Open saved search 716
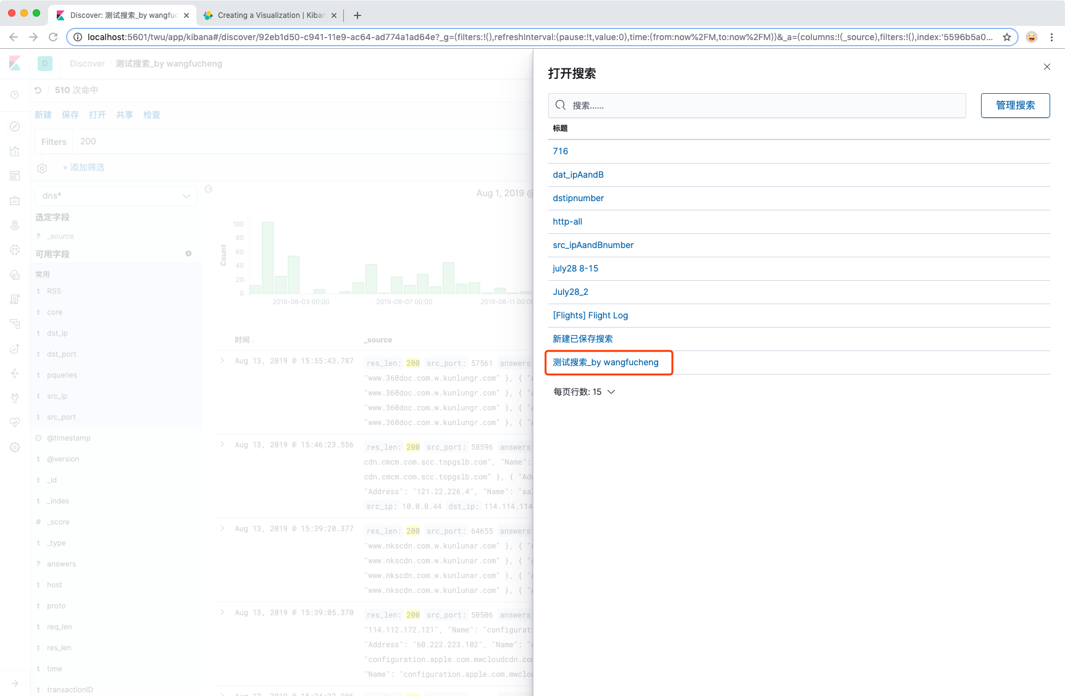This screenshot has width=1065, height=696. tap(560, 151)
